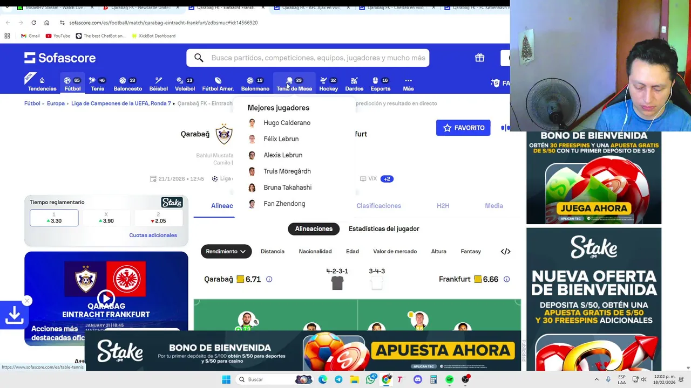Expand the Más sports menu

coord(408,84)
